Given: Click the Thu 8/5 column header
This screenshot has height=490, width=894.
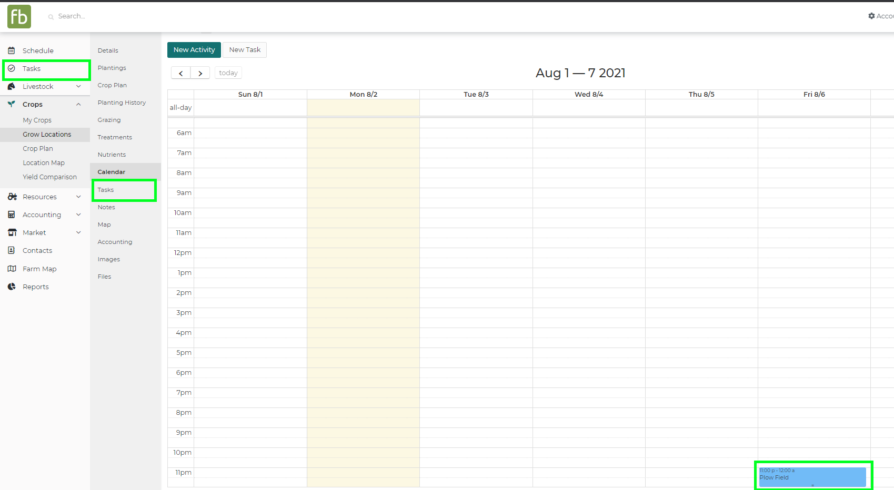Looking at the screenshot, I should pyautogui.click(x=701, y=95).
